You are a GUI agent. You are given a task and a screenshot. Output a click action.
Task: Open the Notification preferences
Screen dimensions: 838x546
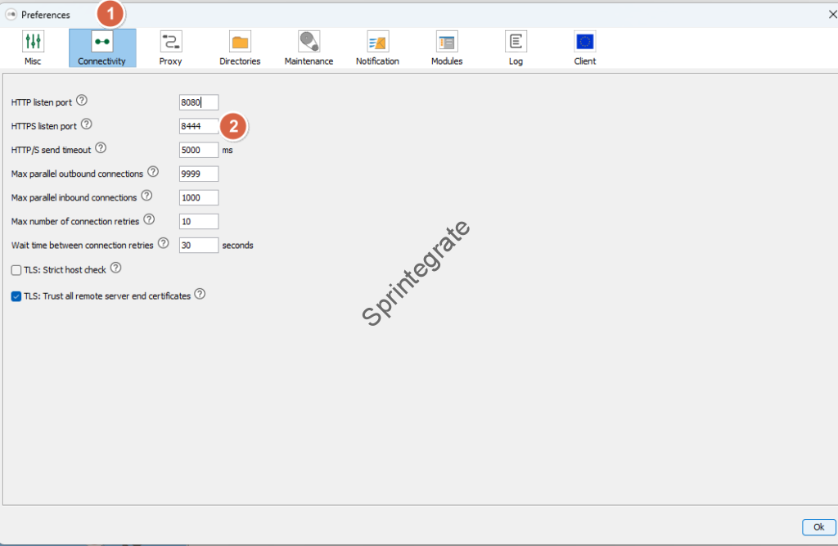click(377, 47)
